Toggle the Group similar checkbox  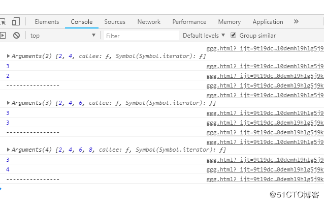click(x=233, y=35)
